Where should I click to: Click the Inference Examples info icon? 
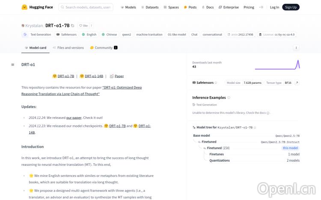(229, 97)
